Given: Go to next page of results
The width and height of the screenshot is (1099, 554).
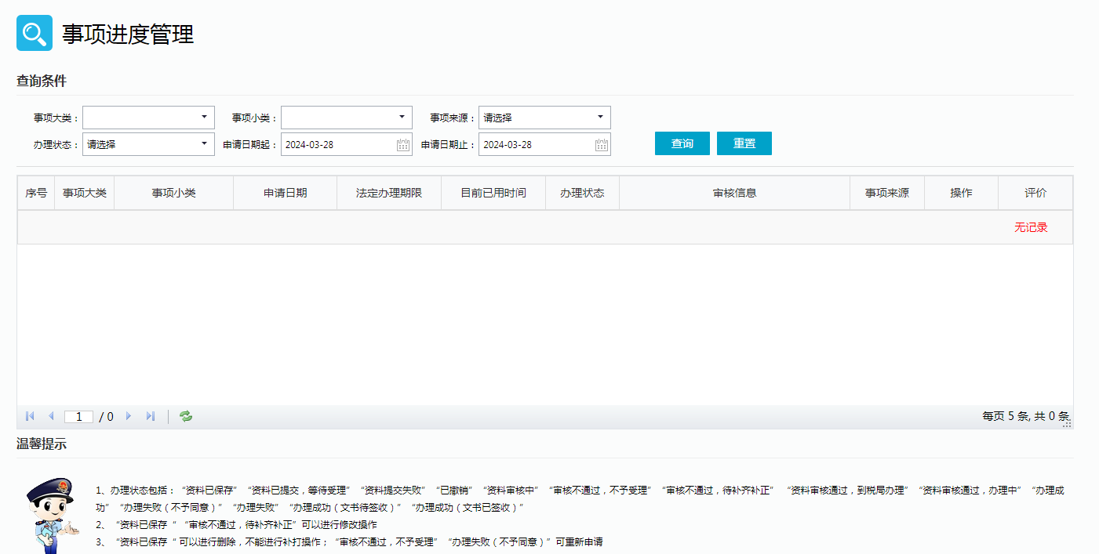Looking at the screenshot, I should click(x=129, y=416).
